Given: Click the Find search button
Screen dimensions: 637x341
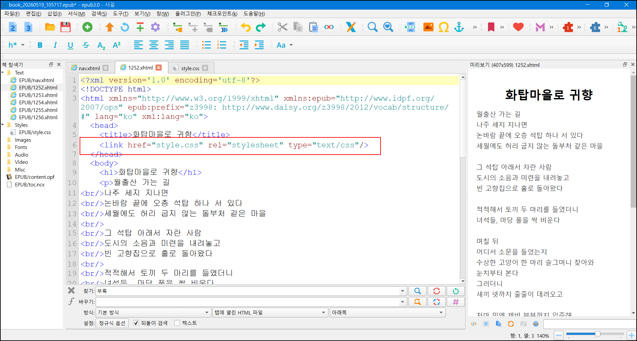Looking at the screenshot, I should (x=417, y=291).
